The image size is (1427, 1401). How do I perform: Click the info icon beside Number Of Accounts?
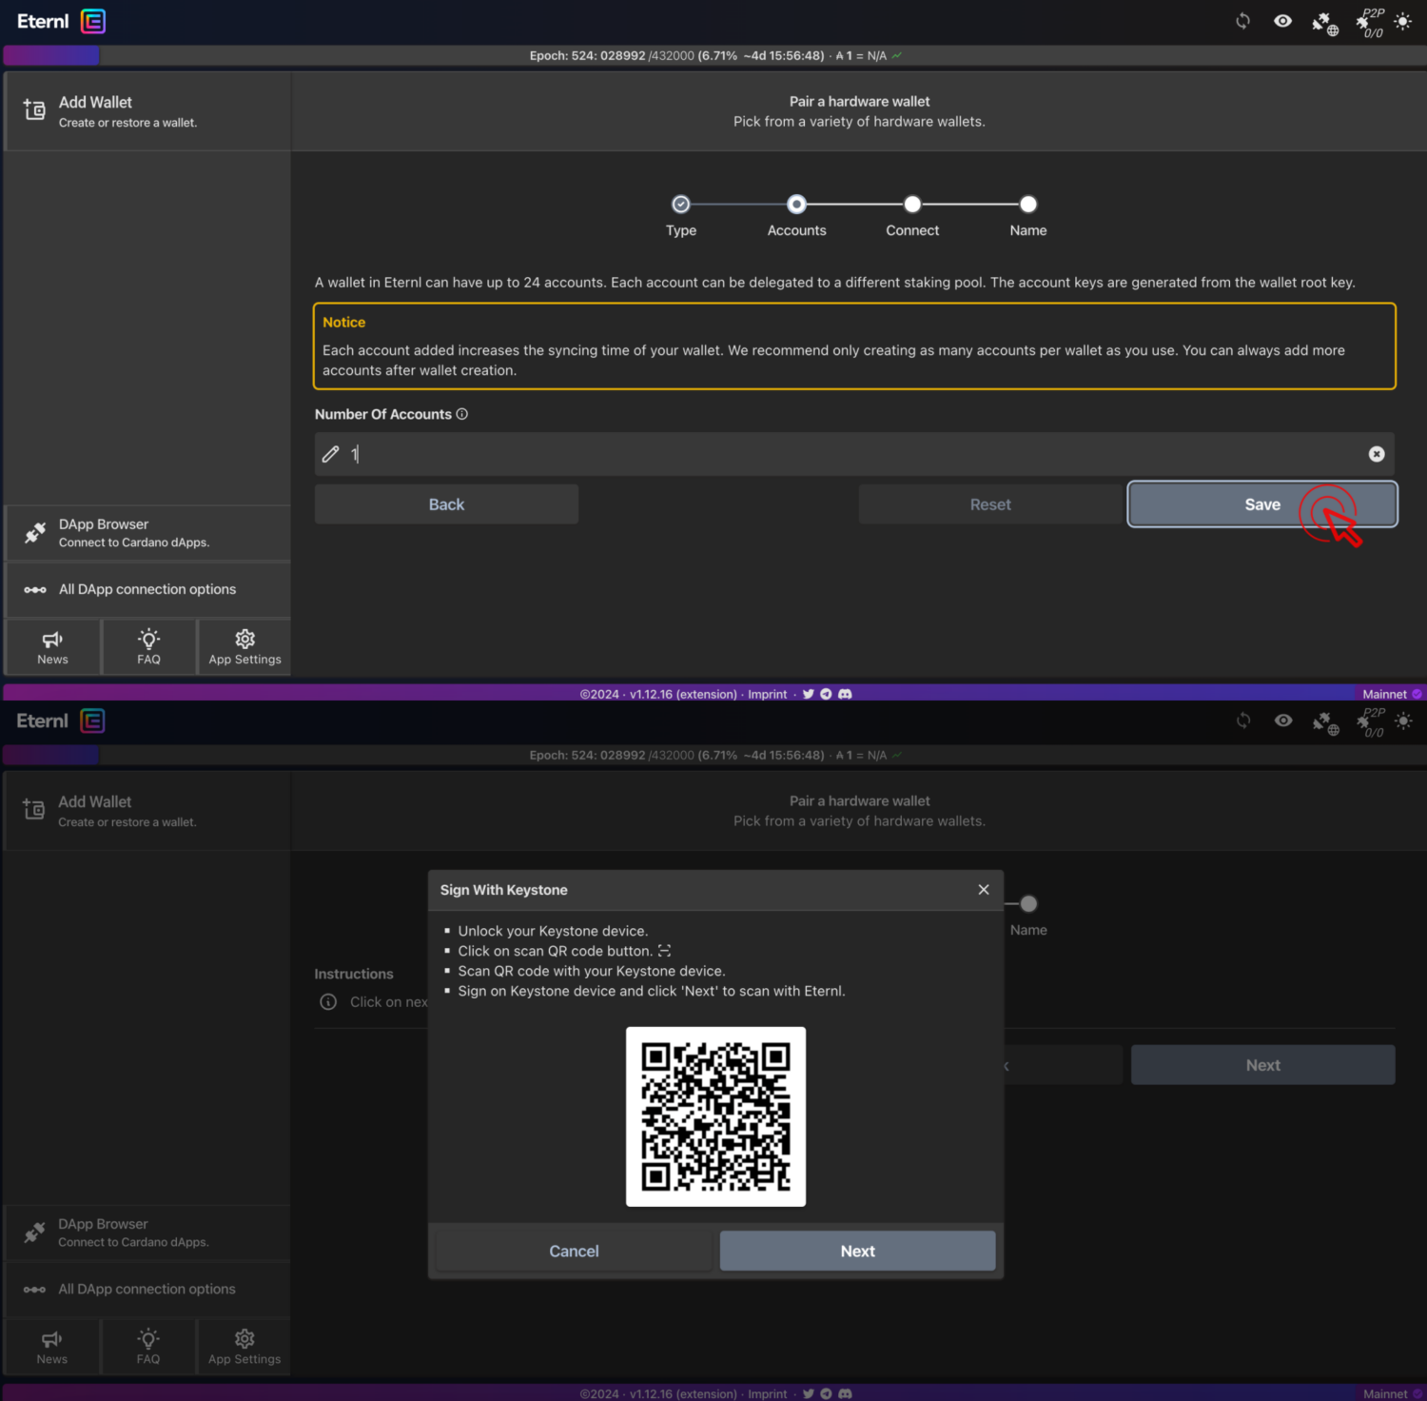[462, 414]
